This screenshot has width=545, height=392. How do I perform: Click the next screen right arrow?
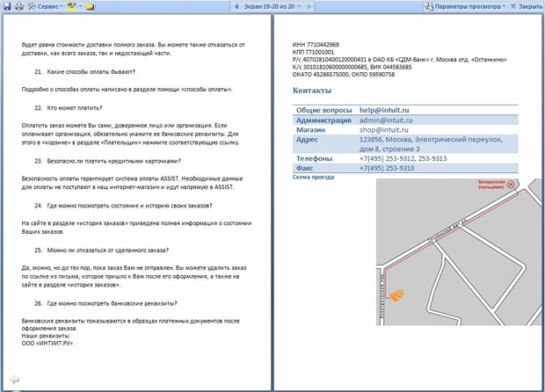(x=309, y=6)
